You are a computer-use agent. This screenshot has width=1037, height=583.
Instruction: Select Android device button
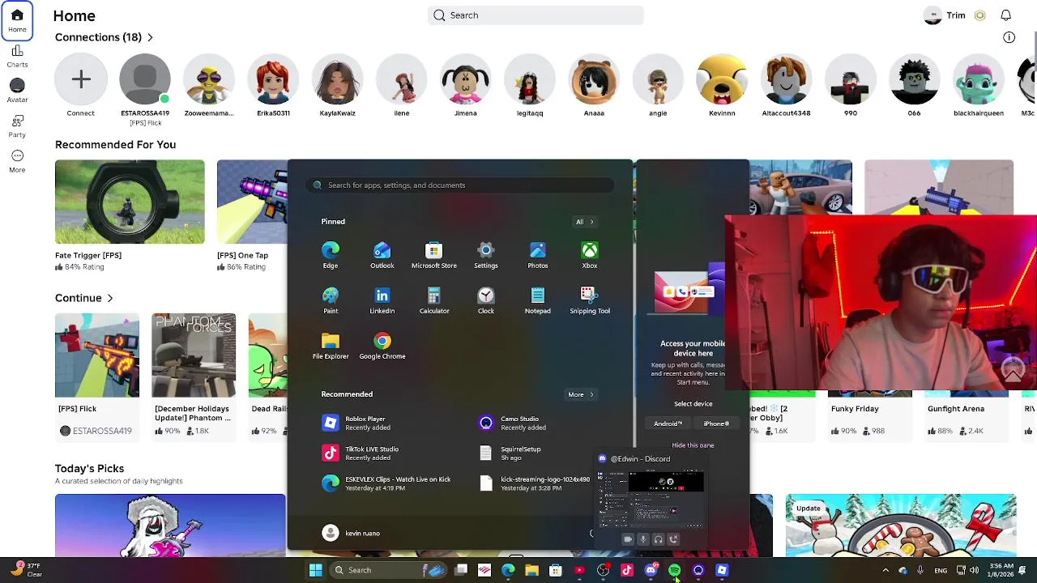[668, 423]
